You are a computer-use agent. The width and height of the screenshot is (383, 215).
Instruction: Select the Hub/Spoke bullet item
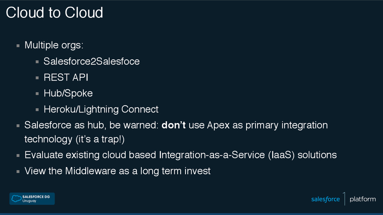pyautogui.click(x=68, y=93)
